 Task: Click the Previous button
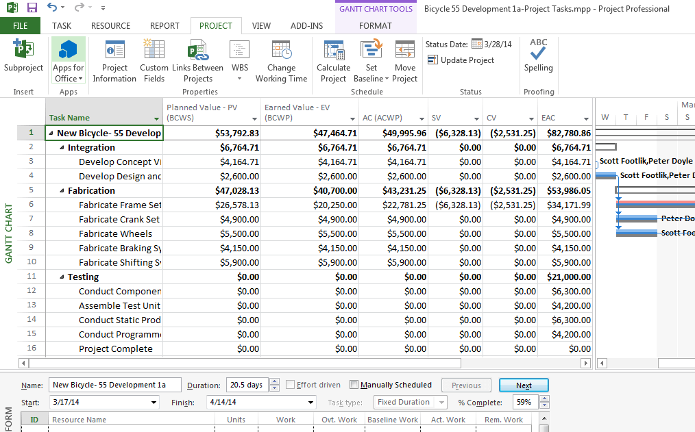(x=466, y=385)
